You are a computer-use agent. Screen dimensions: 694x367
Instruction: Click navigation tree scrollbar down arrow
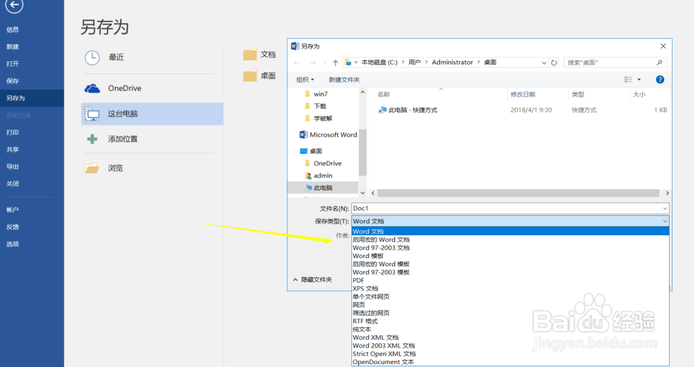(362, 193)
